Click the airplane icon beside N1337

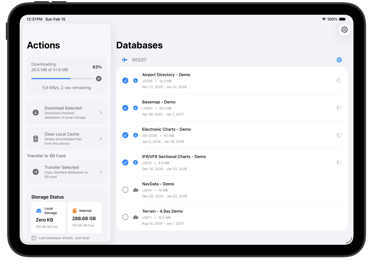coord(125,60)
